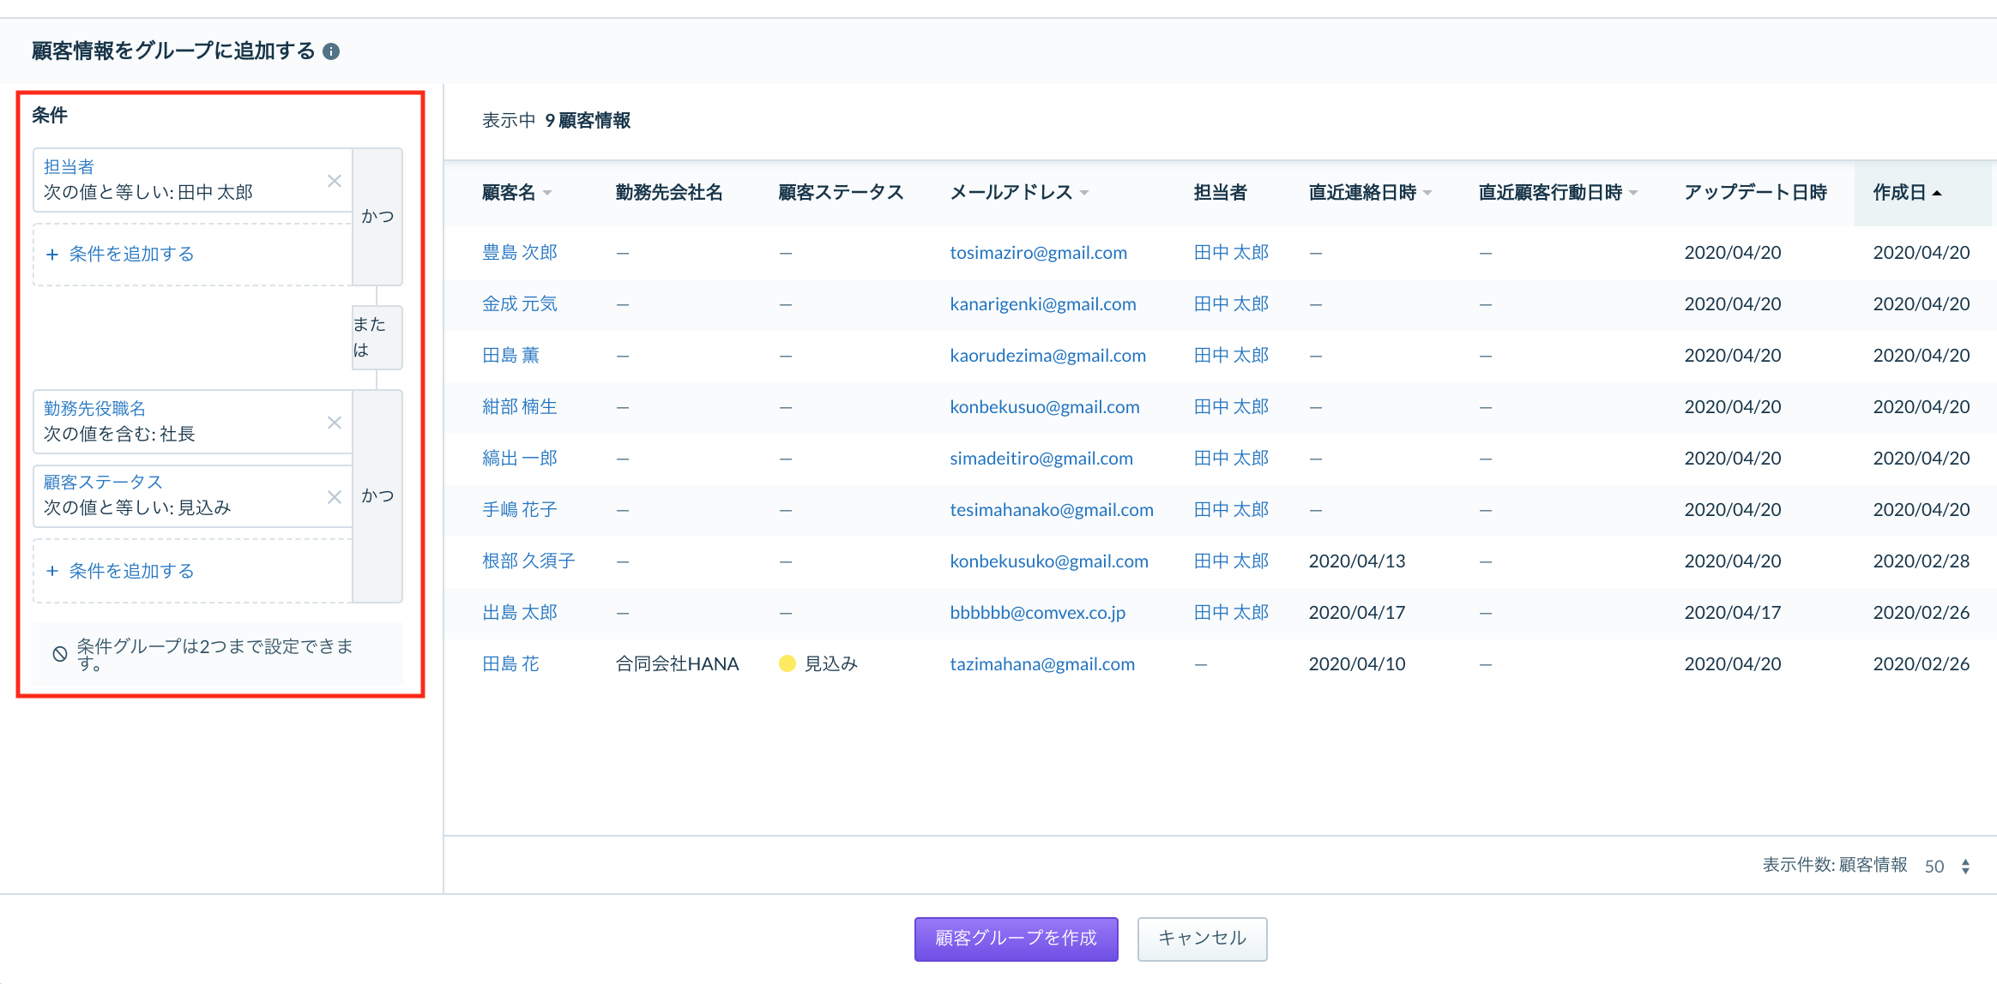The height and width of the screenshot is (984, 1997).
Task: Click キャンセル button
Action: coord(1202,939)
